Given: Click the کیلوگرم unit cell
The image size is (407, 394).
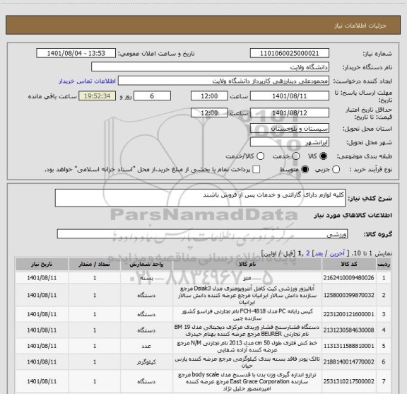Looking at the screenshot, I should [x=146, y=362].
